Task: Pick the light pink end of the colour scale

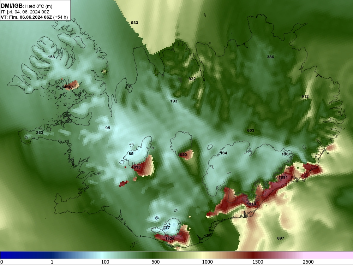Action: (x=329, y=255)
